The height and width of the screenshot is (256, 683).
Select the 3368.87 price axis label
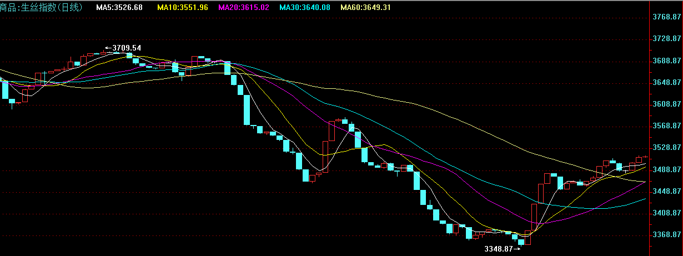(666, 235)
